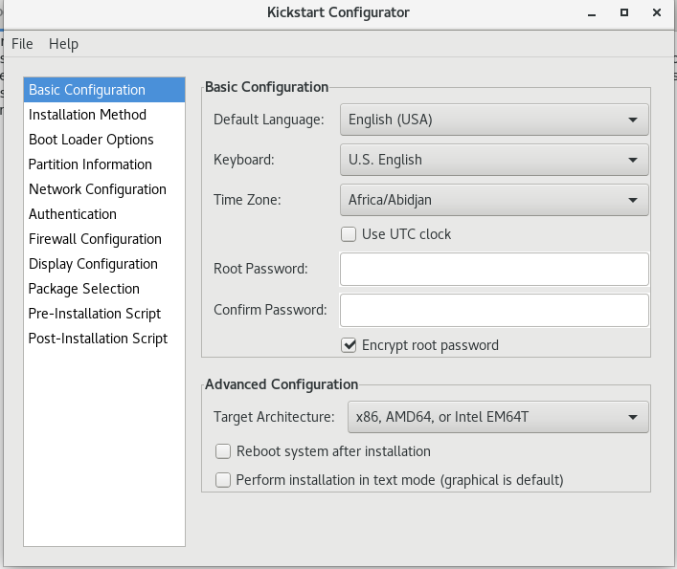Select Post-Installation Script entry
The width and height of the screenshot is (677, 569).
pos(98,339)
